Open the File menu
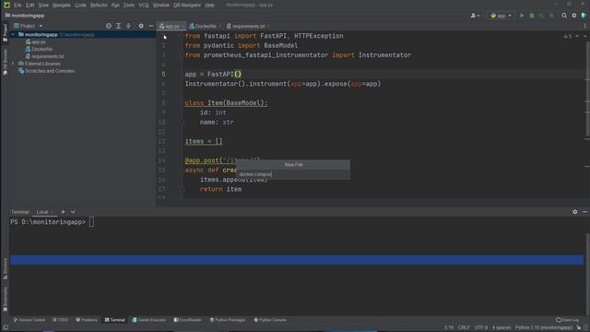Screen dimensions: 590x332 coord(18,5)
